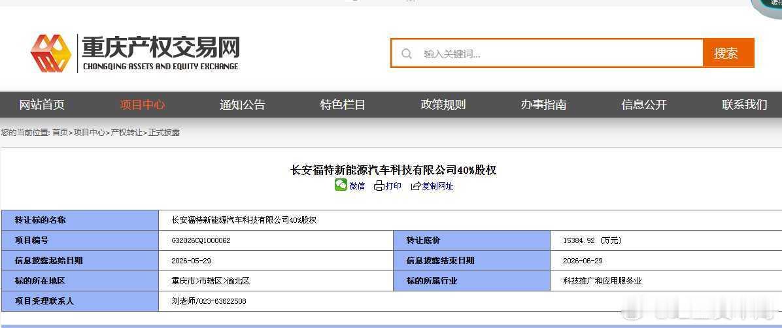Click table label 信息披露起始日期
The width and height of the screenshot is (782, 328).
(49, 261)
